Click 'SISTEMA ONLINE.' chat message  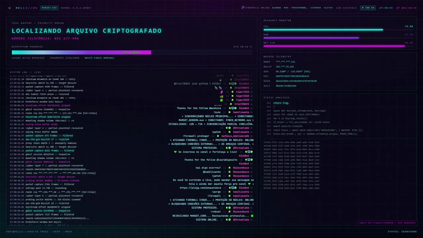tap(207, 219)
